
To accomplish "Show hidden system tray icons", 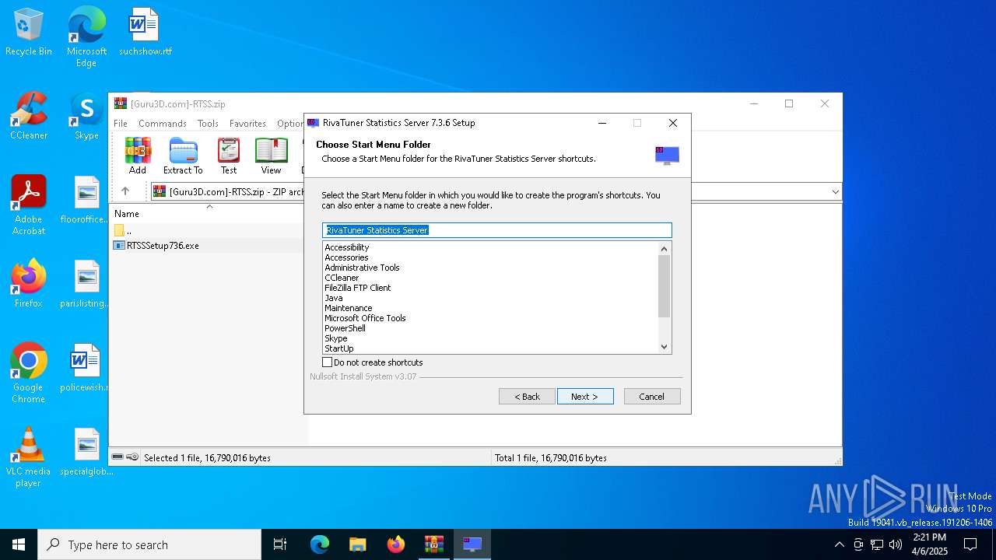I will click(x=839, y=544).
